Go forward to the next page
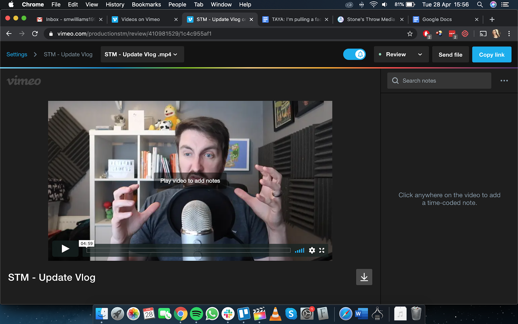The width and height of the screenshot is (518, 324). pyautogui.click(x=22, y=34)
